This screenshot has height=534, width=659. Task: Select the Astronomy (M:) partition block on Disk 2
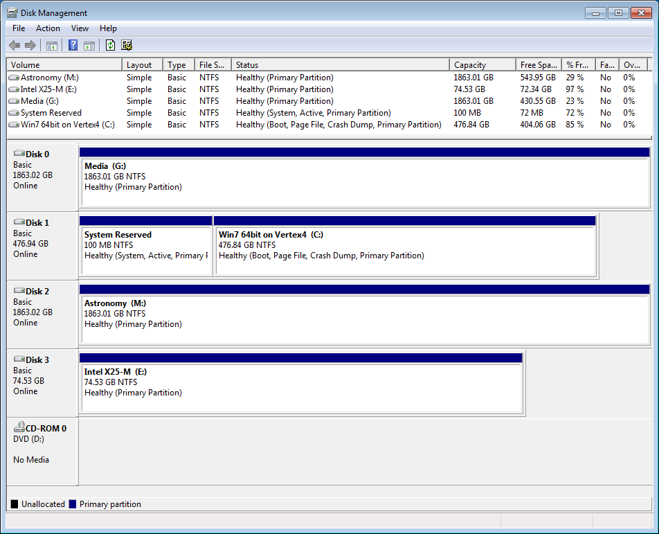coord(364,314)
